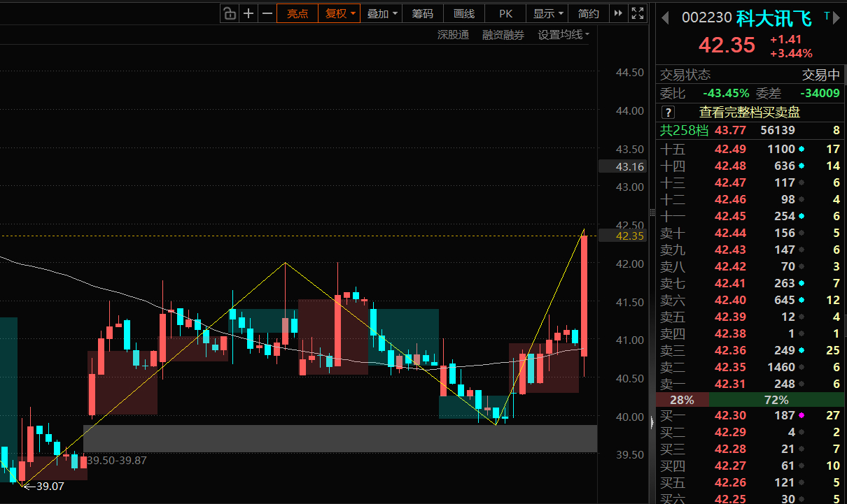Click 交易中 trading status
Image resolution: width=847 pixels, height=504 pixels.
click(x=821, y=75)
